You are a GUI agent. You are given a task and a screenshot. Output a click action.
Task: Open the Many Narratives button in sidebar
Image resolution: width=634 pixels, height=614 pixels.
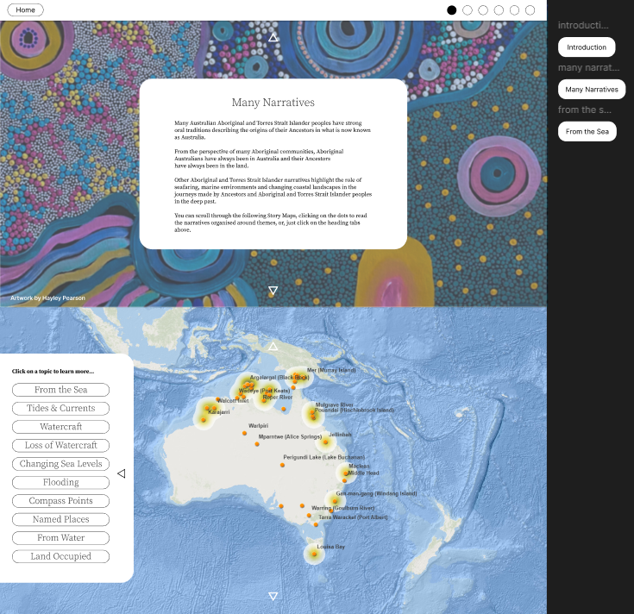click(x=592, y=90)
